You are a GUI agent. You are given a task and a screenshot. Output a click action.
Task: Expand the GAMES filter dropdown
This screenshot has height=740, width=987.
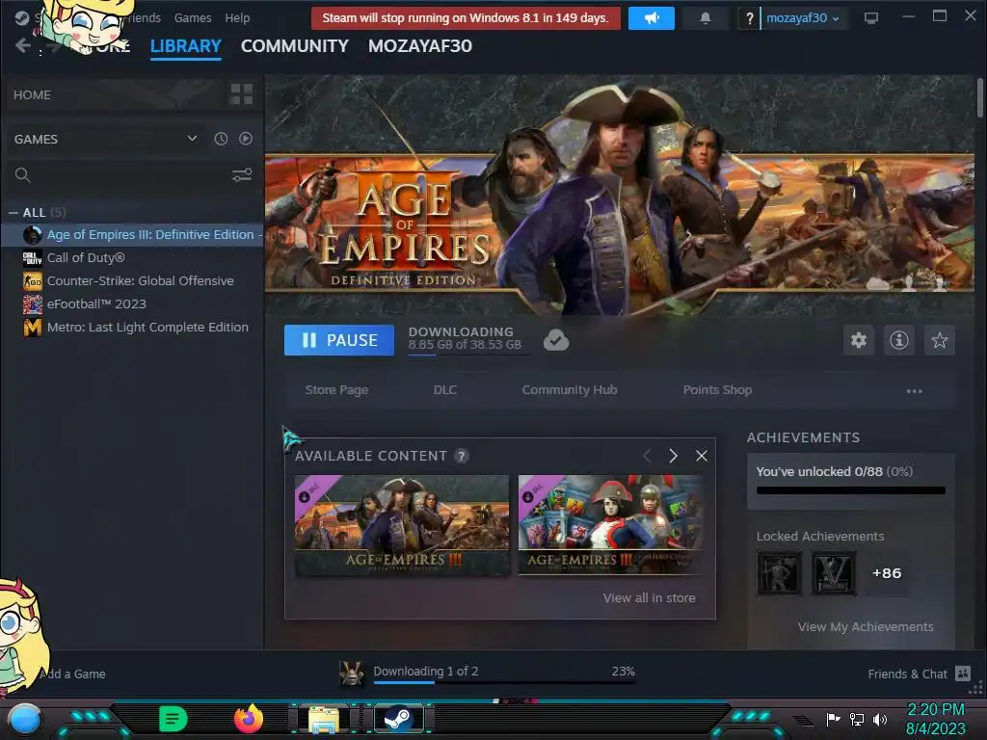point(192,139)
